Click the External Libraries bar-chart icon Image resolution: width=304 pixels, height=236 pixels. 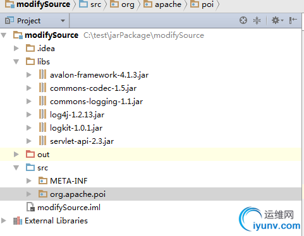(x=18, y=221)
